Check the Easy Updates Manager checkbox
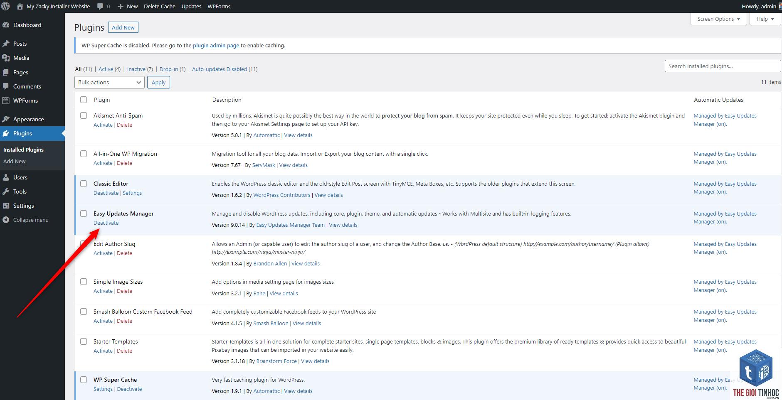This screenshot has width=782, height=400. tap(84, 213)
